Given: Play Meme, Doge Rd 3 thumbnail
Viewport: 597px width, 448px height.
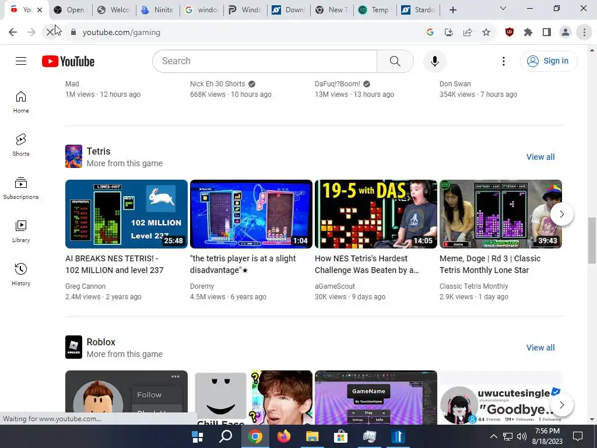Looking at the screenshot, I should 501,214.
